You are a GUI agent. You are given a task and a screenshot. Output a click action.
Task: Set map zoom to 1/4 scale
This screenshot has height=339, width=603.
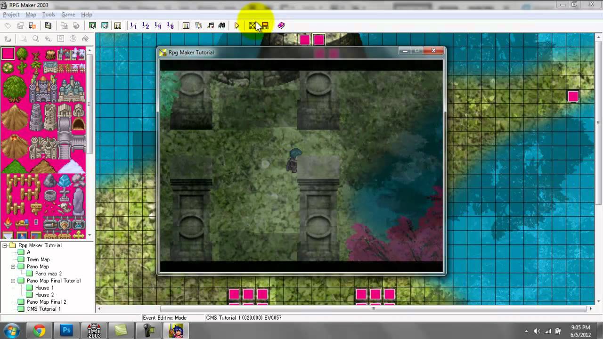tap(158, 25)
